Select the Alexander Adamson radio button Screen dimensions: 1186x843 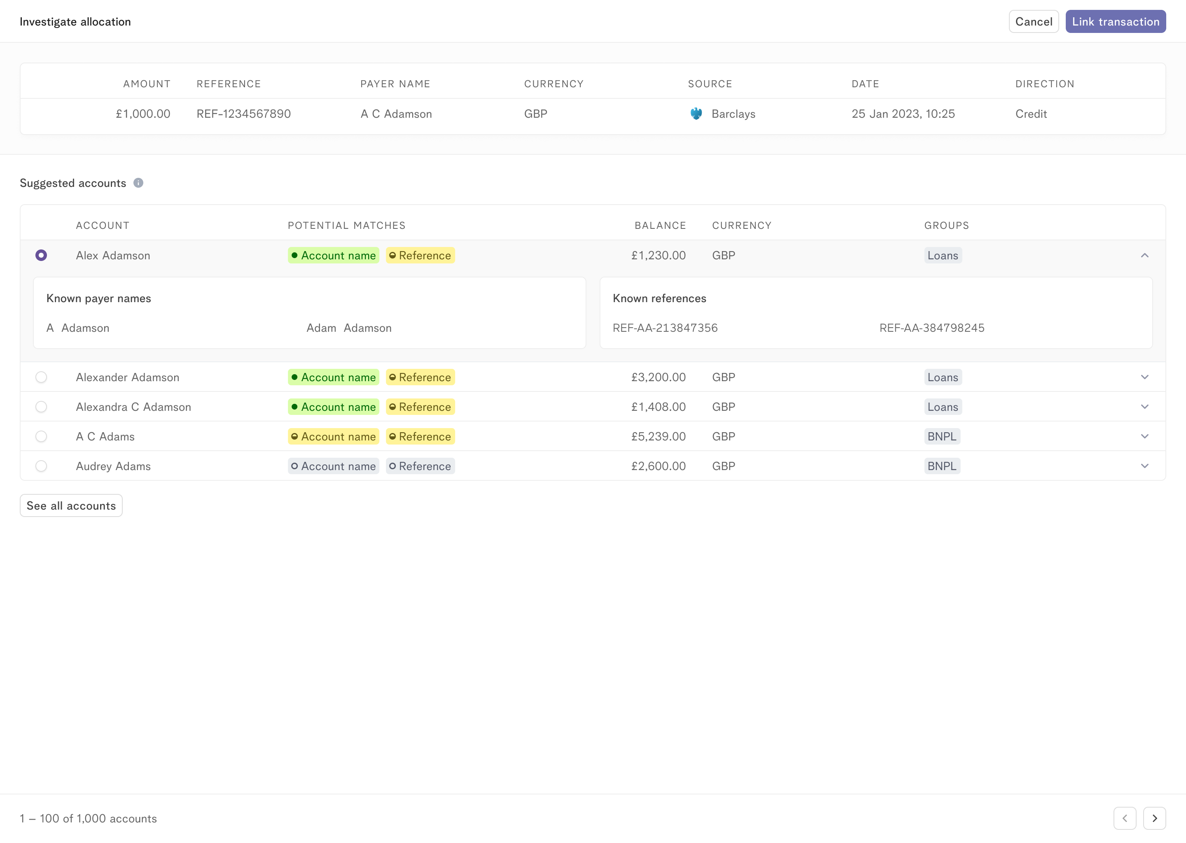(x=41, y=377)
